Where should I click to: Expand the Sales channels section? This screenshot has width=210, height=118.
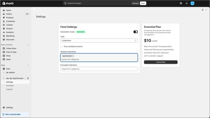click(x=28, y=45)
